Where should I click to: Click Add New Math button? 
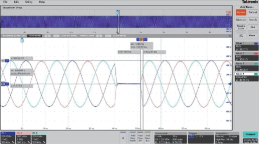[x=133, y=137]
